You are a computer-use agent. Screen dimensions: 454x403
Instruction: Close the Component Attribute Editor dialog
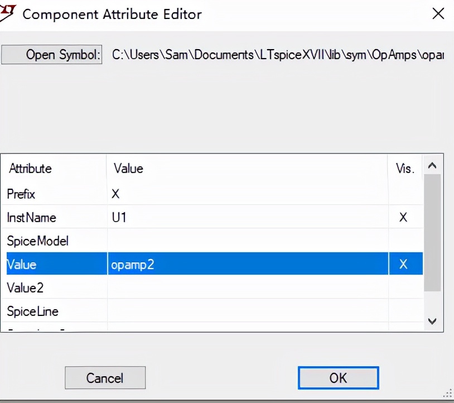(438, 14)
